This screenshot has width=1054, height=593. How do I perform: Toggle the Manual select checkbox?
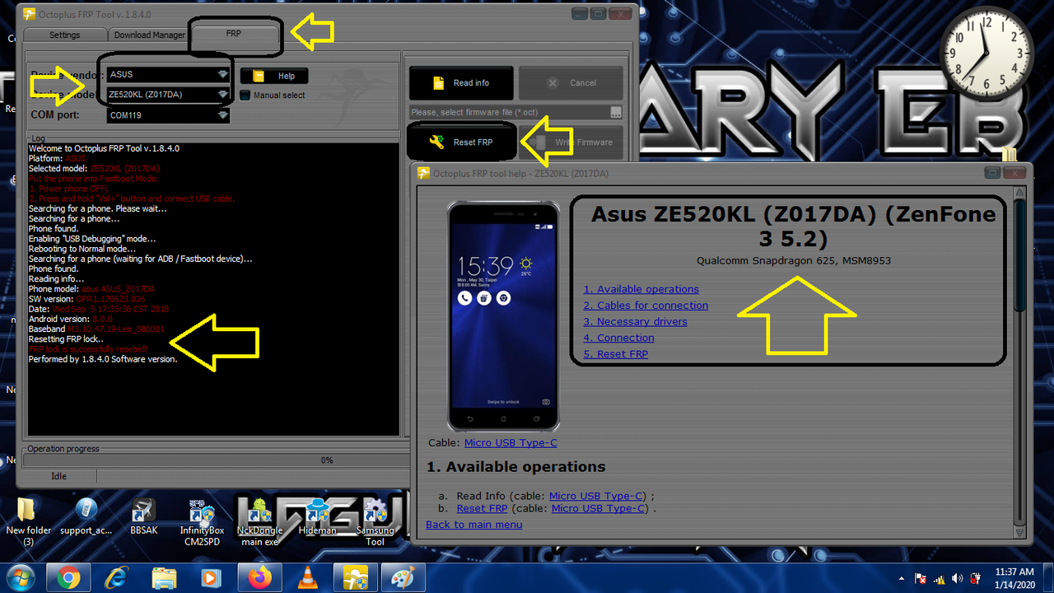tap(245, 96)
